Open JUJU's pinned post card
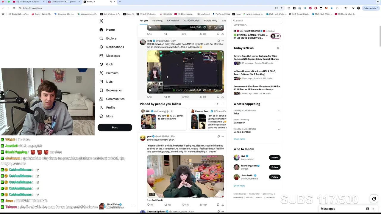The height and width of the screenshot is (214, 381). [x=163, y=119]
